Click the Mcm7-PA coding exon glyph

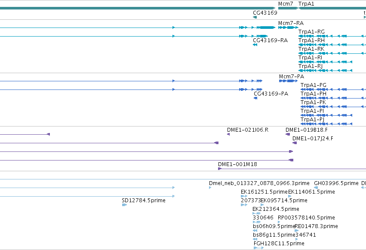[x=288, y=81]
